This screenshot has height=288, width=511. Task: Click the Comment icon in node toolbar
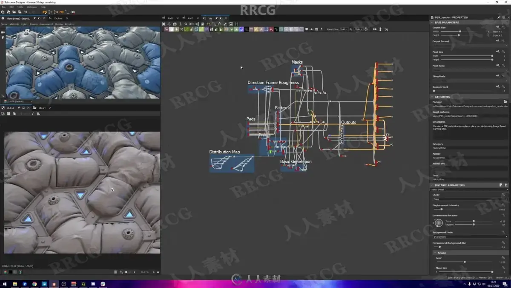(307, 29)
